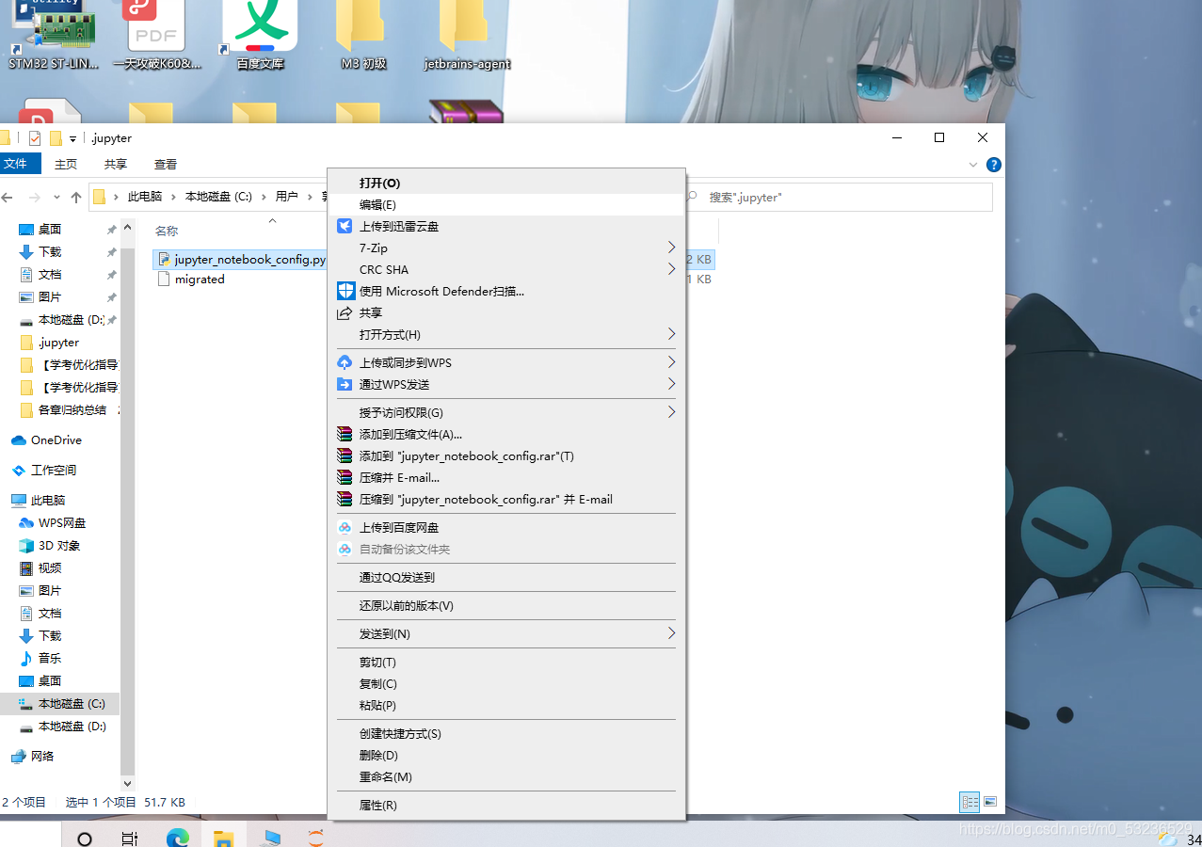Viewport: 1202px width, 847px height.
Task: Choose 共享 in the context menu
Action: [506, 312]
